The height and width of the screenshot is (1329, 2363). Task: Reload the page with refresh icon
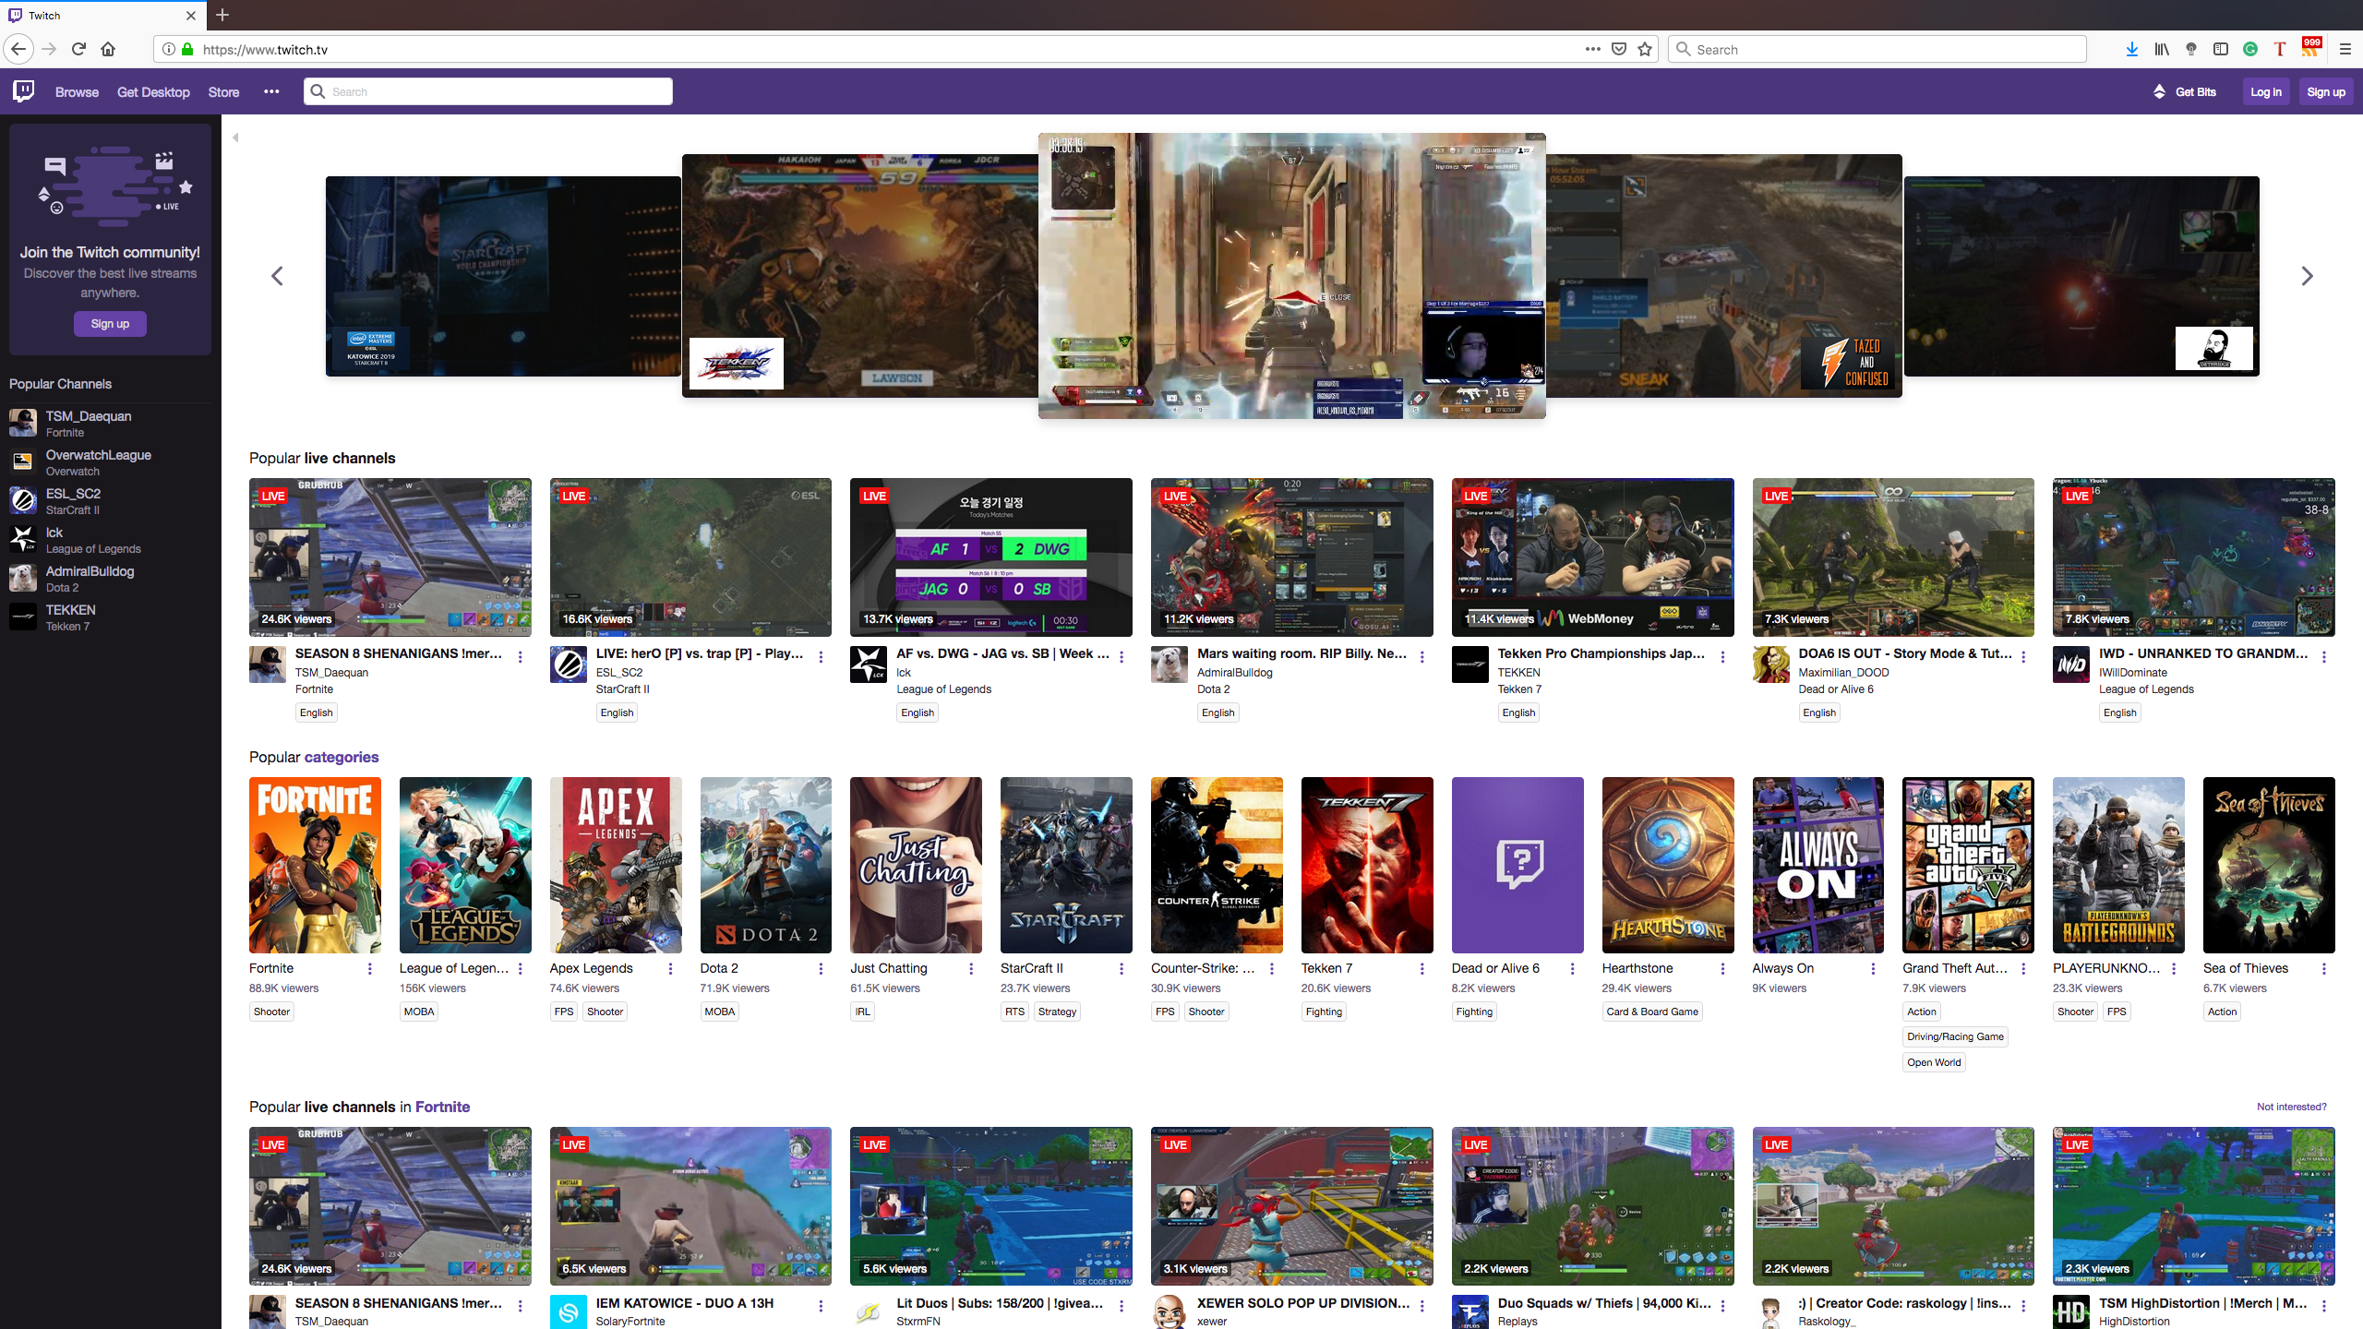(x=78, y=49)
